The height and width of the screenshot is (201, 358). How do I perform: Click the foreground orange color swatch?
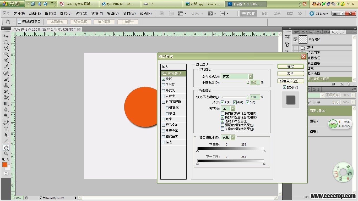pos(5,164)
